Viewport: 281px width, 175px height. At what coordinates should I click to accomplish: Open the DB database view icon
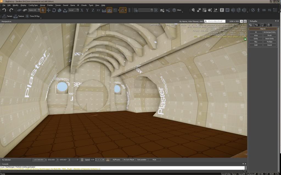point(264,10)
